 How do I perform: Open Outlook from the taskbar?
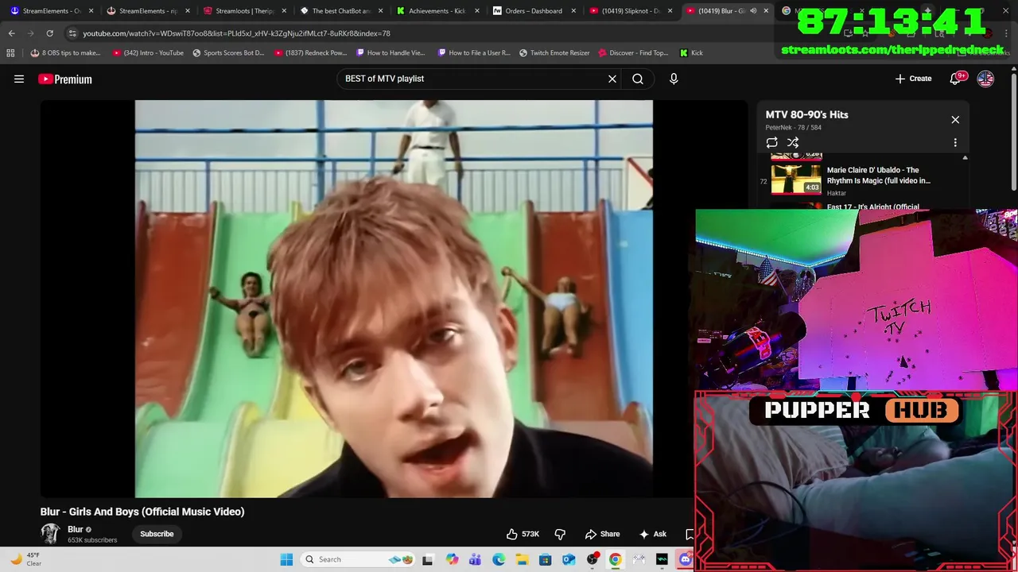(x=569, y=559)
